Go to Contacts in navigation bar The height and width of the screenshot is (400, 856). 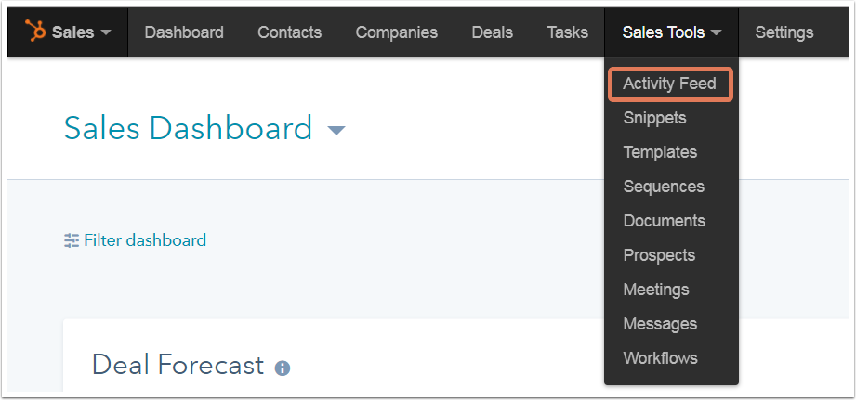(289, 32)
